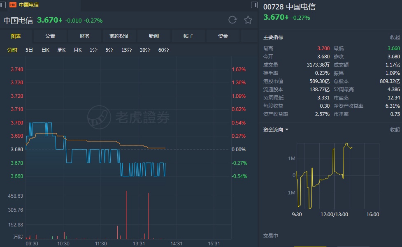The width and height of the screenshot is (402, 247).
Task: Toggle the left sidebar panel icon
Action: [x=2, y=5]
